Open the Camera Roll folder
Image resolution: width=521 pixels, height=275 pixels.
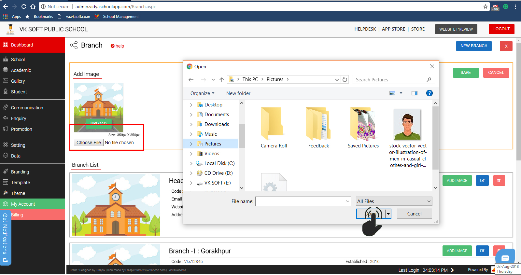274,128
